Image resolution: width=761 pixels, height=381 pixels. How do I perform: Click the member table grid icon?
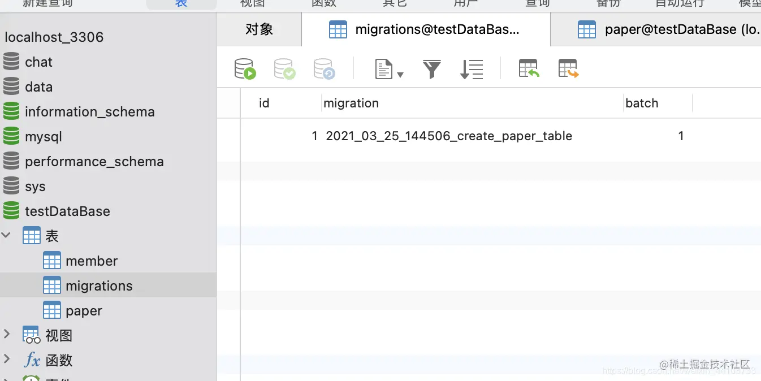[x=52, y=261]
